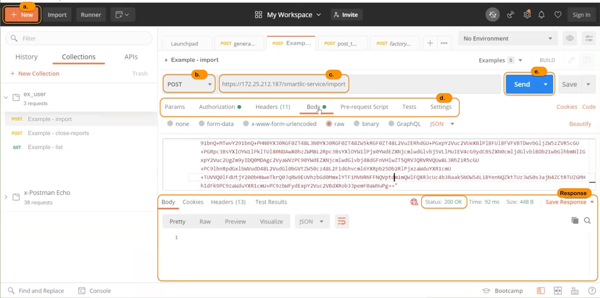Click the orange New button
600x298 pixels.
[x=22, y=15]
